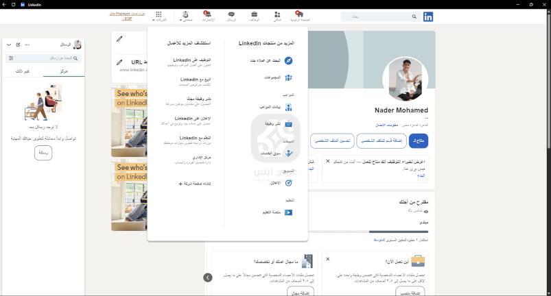Open Post a job (نشر وظيفة) icon

pos(288,124)
